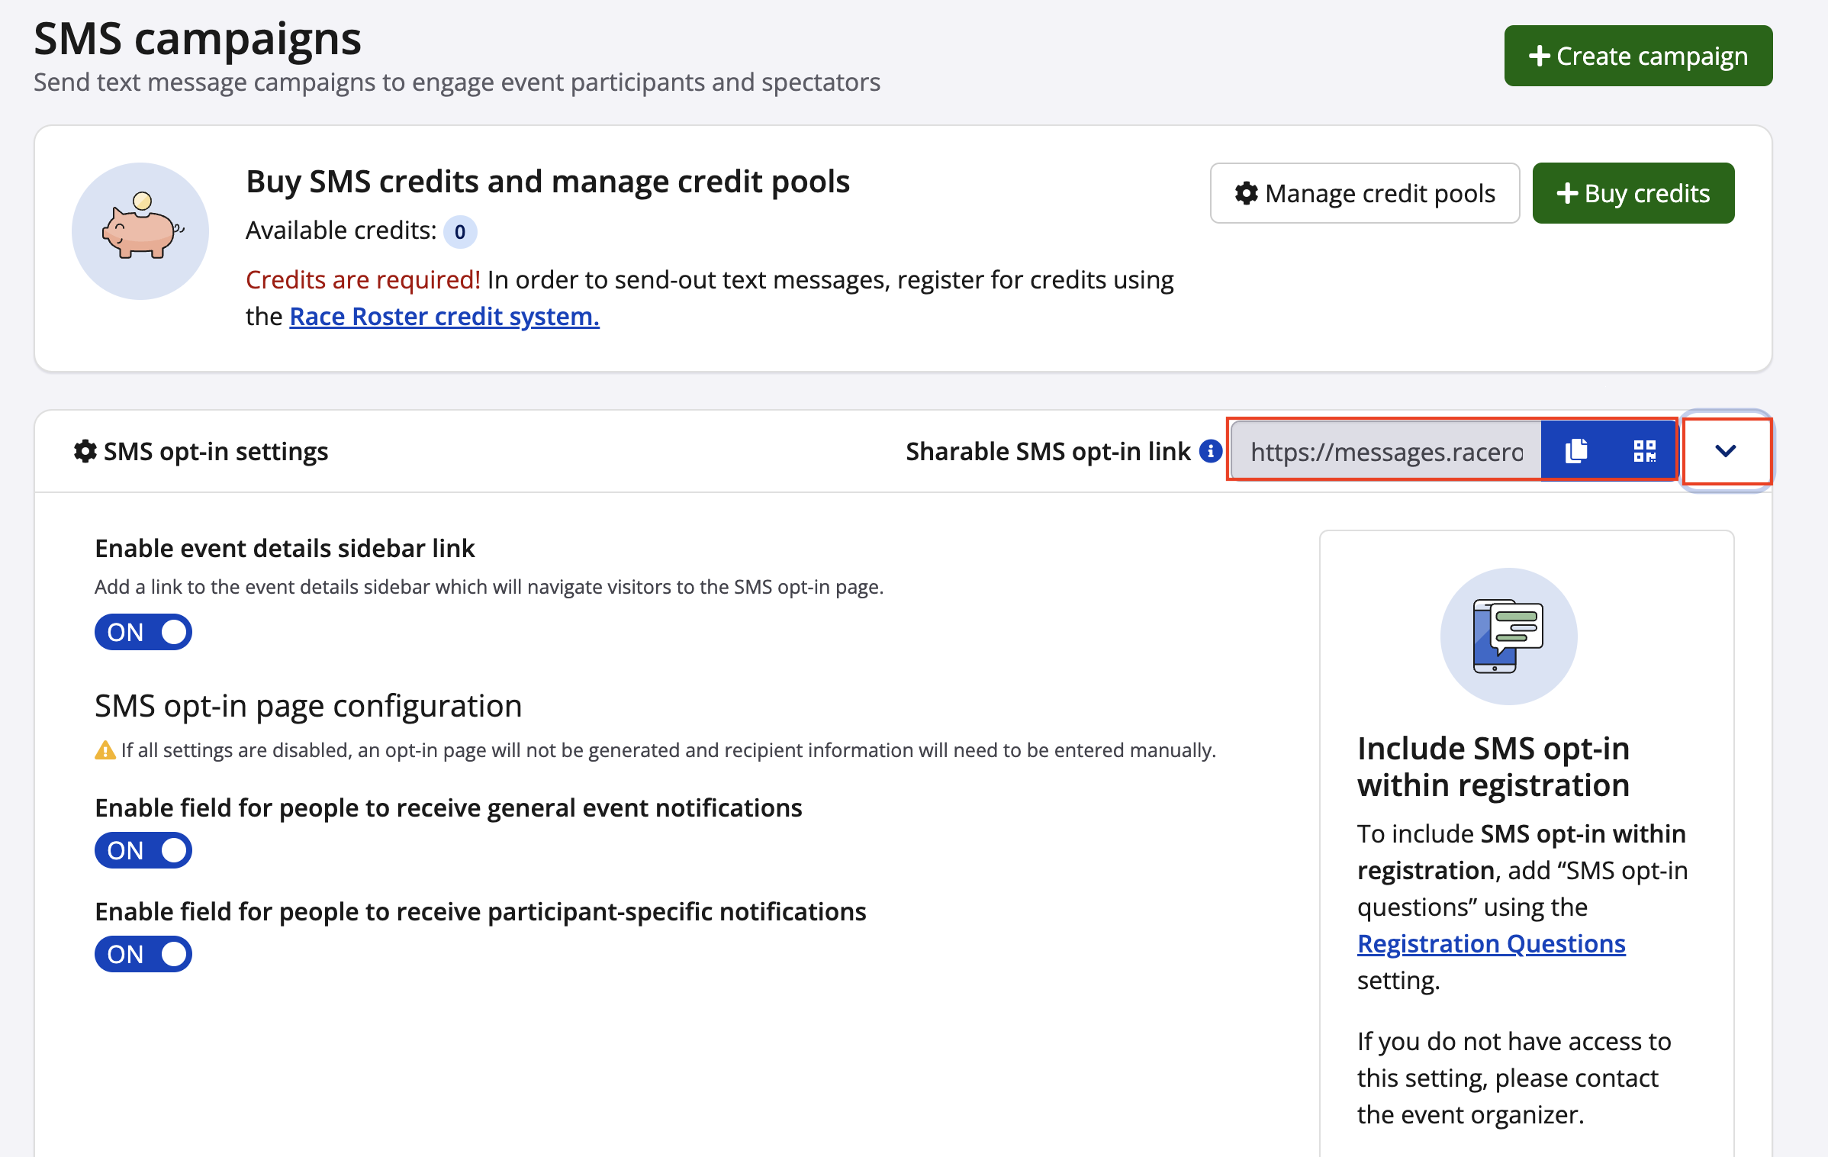The image size is (1828, 1157).
Task: Click the phone message illustration icon
Action: point(1508,636)
